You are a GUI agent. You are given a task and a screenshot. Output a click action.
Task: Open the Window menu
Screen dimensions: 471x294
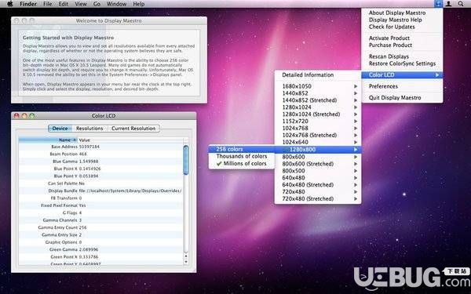(116, 4)
